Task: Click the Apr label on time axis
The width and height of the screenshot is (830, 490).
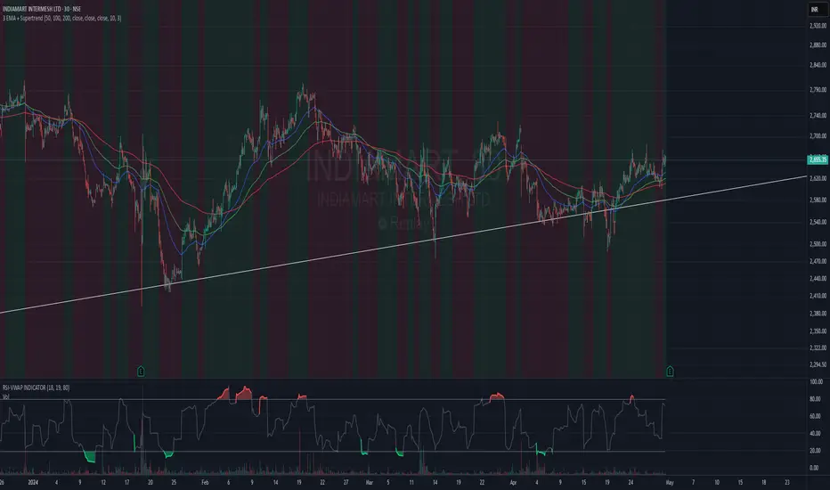Action: coord(513,483)
